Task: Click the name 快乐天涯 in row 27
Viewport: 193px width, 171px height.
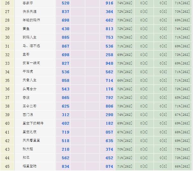Action: (x=29, y=12)
